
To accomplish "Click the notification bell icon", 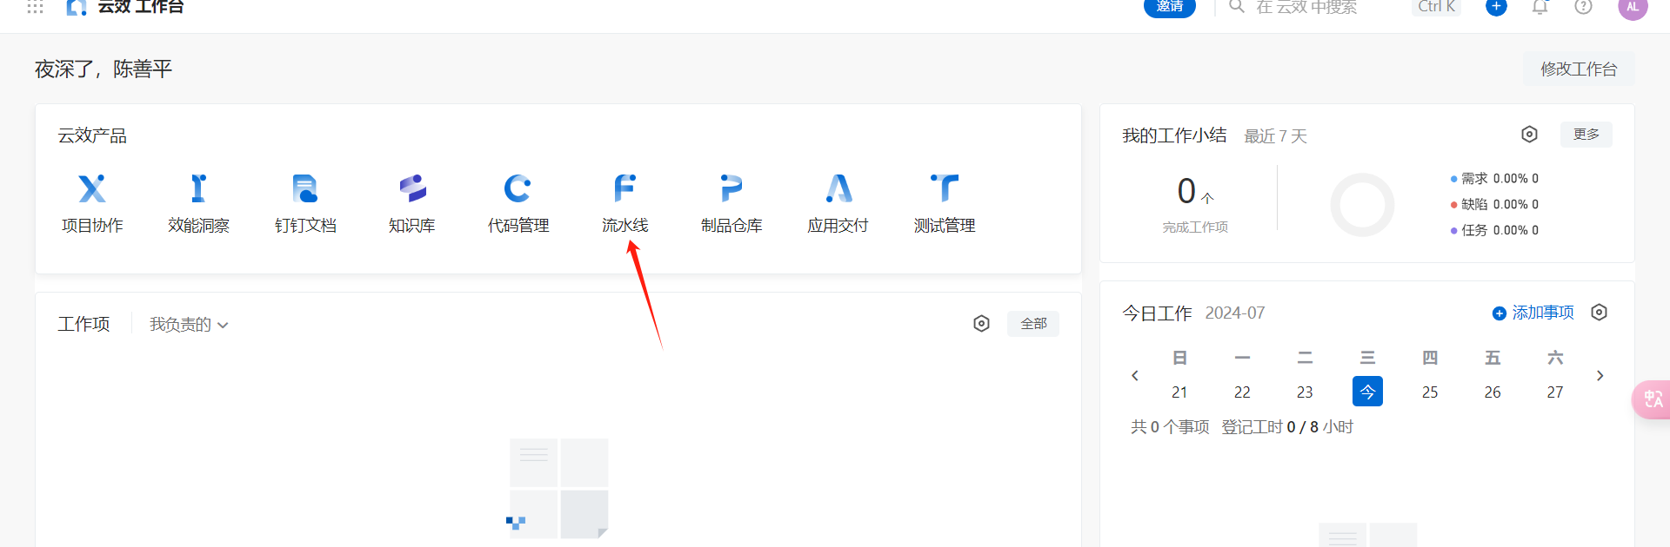I will [x=1540, y=7].
